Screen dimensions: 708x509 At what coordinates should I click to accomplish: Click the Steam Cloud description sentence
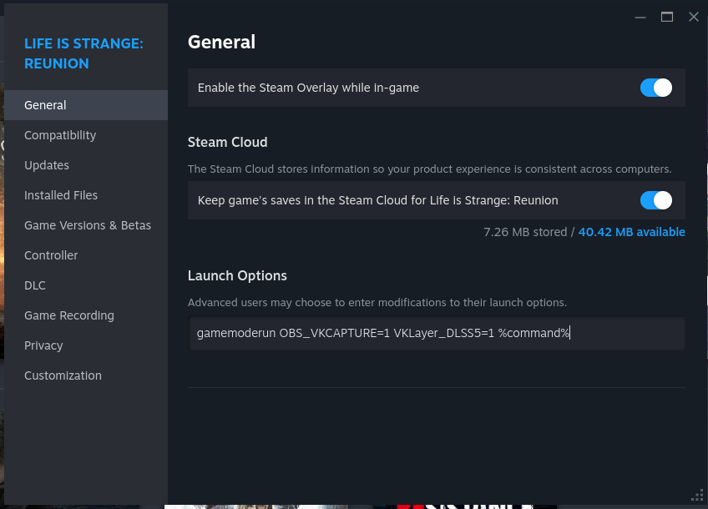coord(429,169)
